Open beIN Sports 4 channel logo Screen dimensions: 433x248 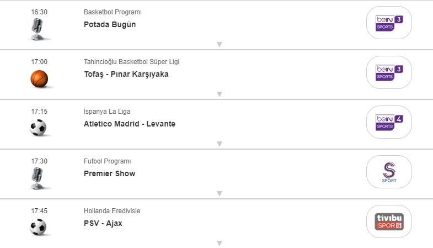tap(389, 122)
